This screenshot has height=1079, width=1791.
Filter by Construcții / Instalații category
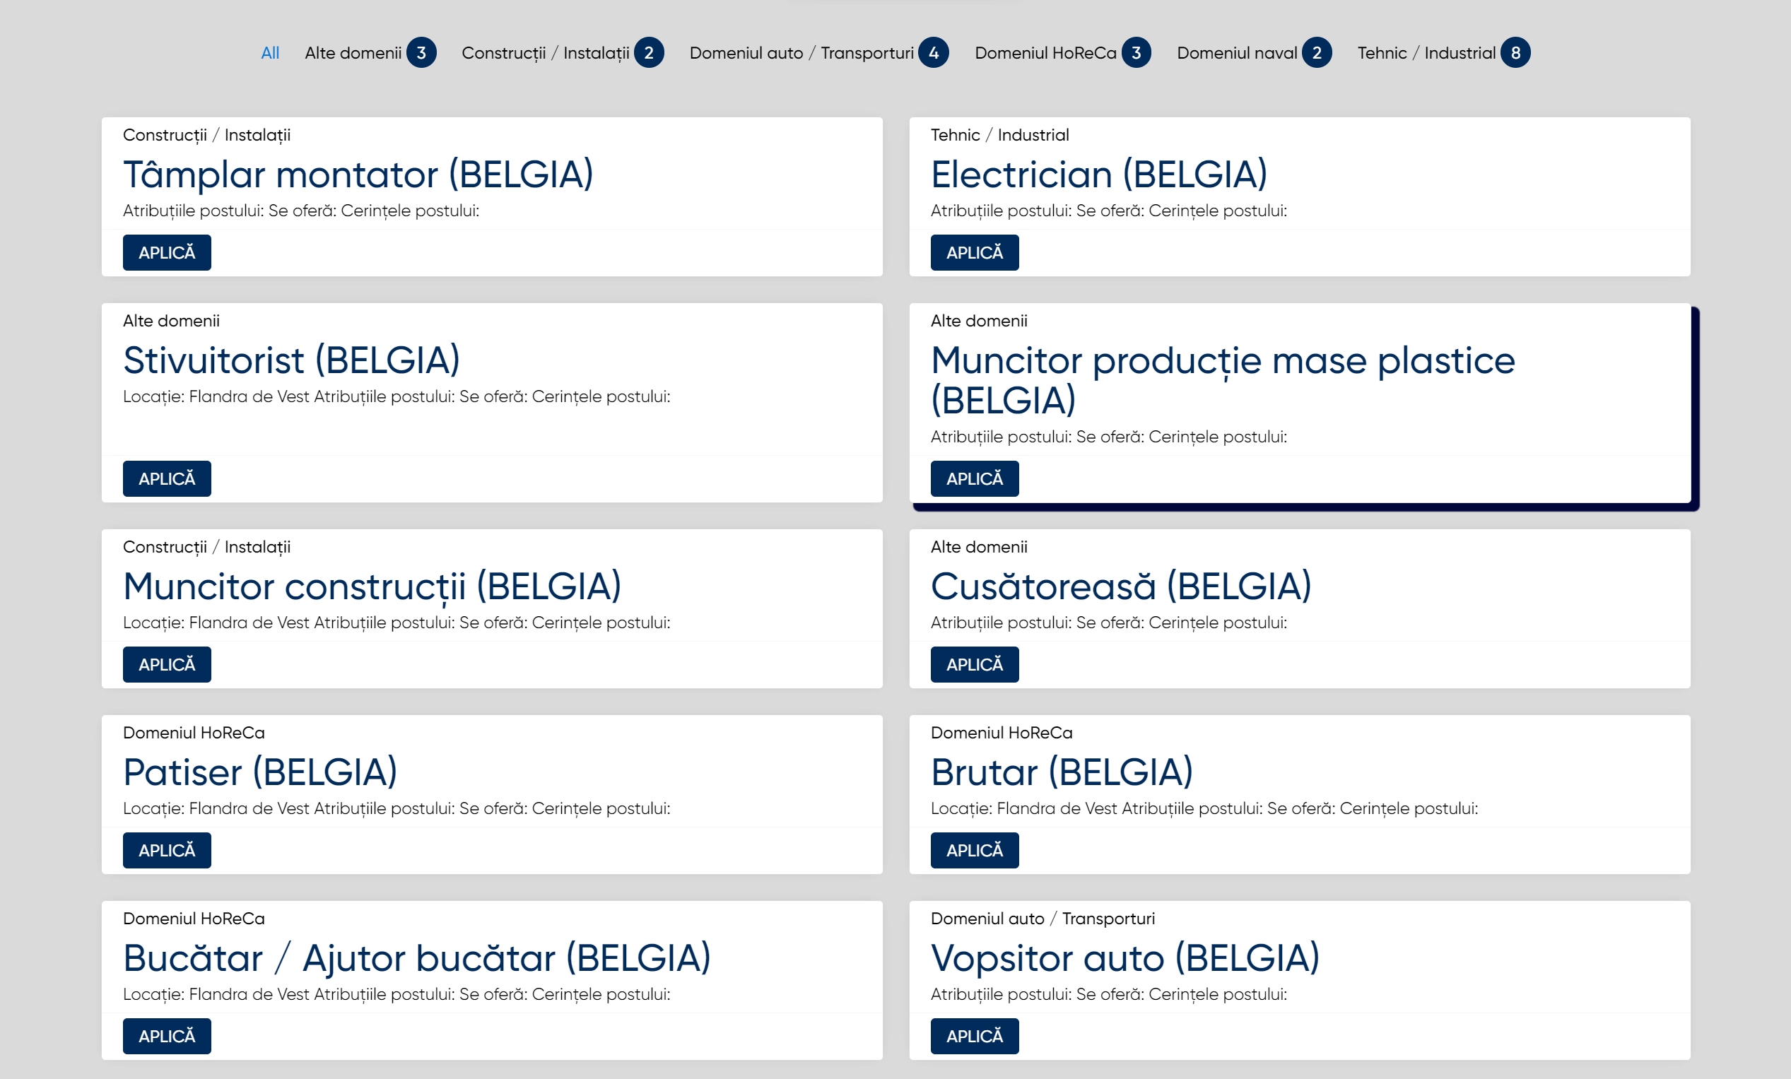pos(545,53)
